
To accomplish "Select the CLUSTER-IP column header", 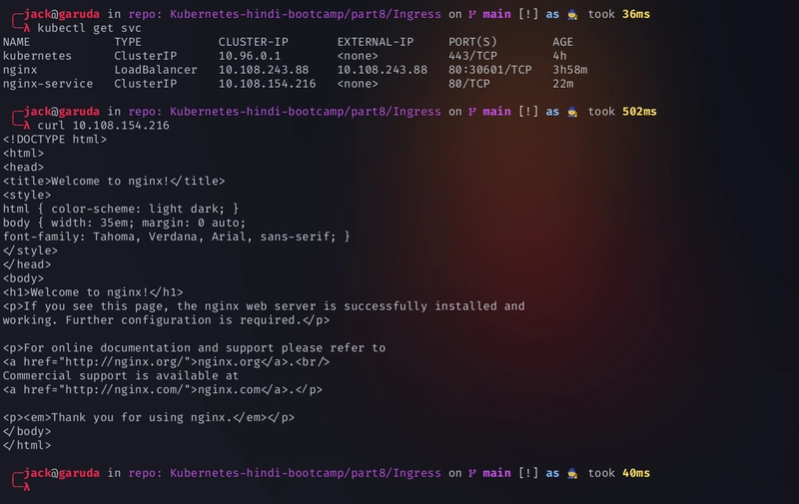I will pos(254,42).
